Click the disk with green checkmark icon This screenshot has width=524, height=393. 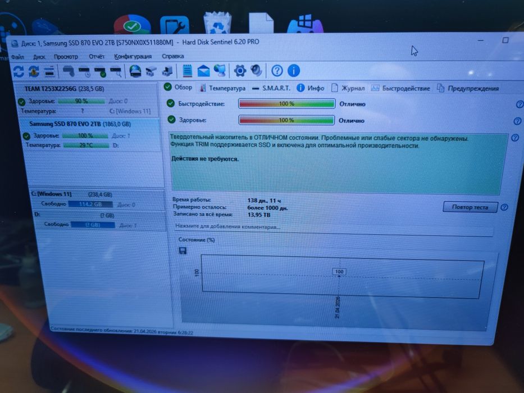(101, 71)
